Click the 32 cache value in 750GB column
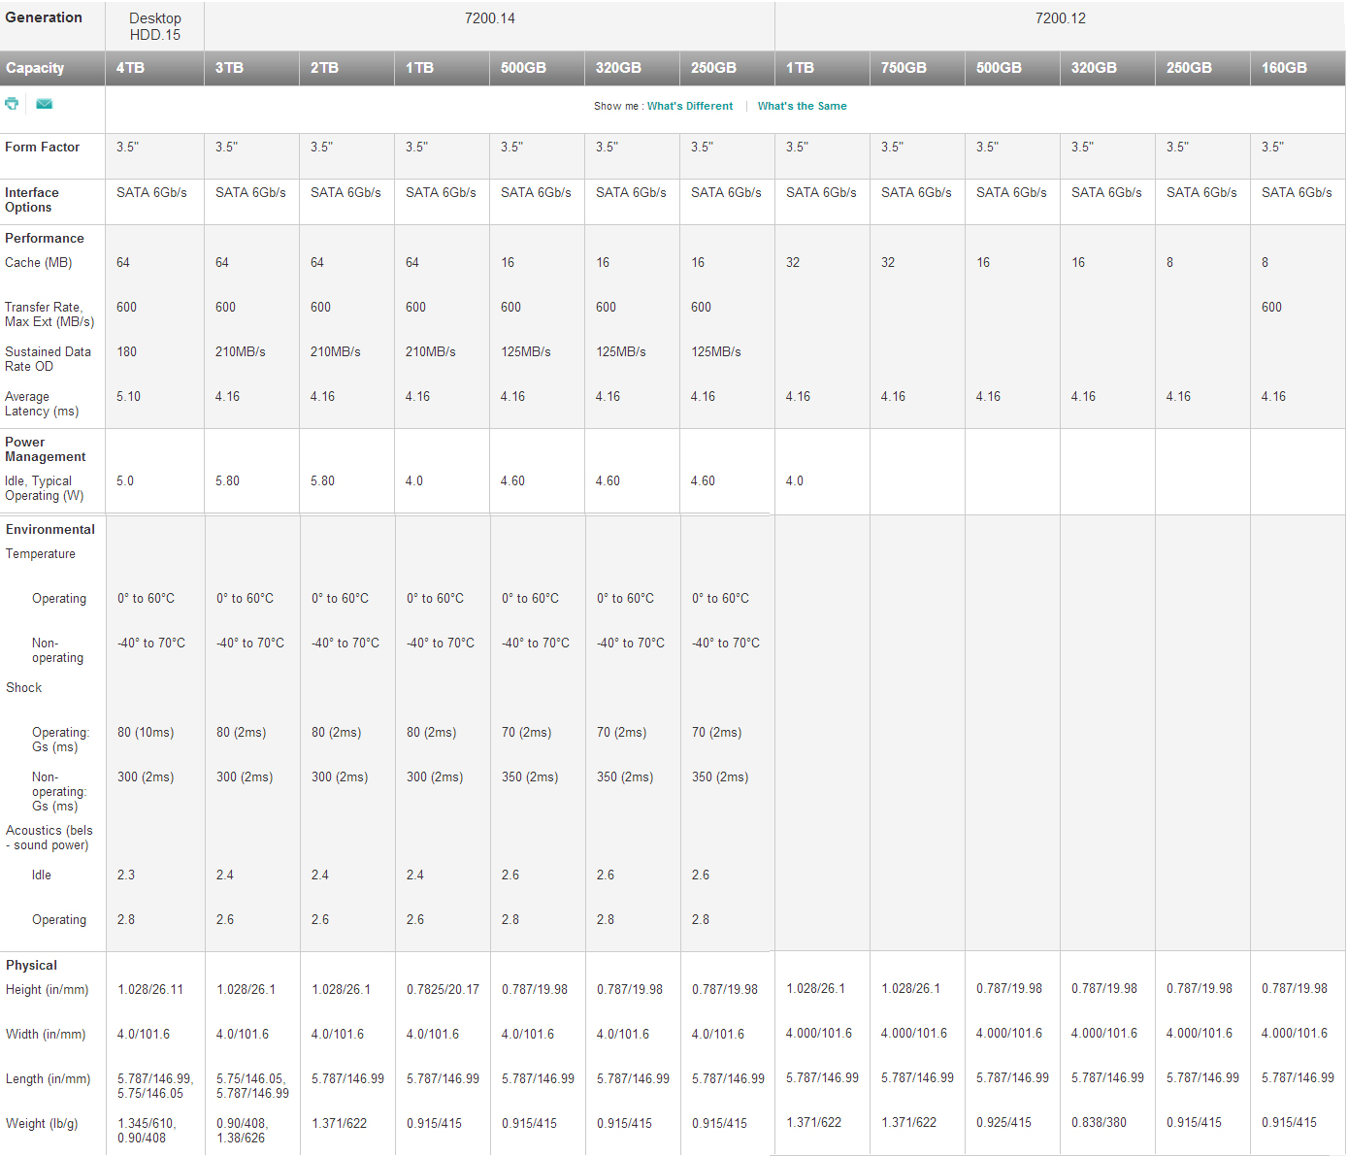 [888, 262]
